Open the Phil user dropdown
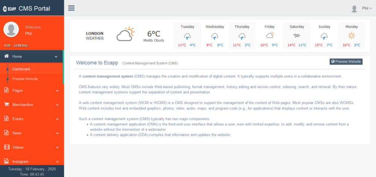Image resolution: width=376 pixels, height=177 pixels. tap(367, 8)
